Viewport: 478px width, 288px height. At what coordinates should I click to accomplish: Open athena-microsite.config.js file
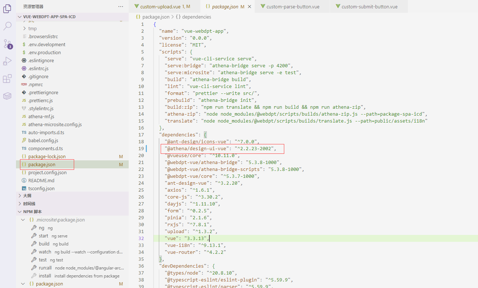coord(55,125)
